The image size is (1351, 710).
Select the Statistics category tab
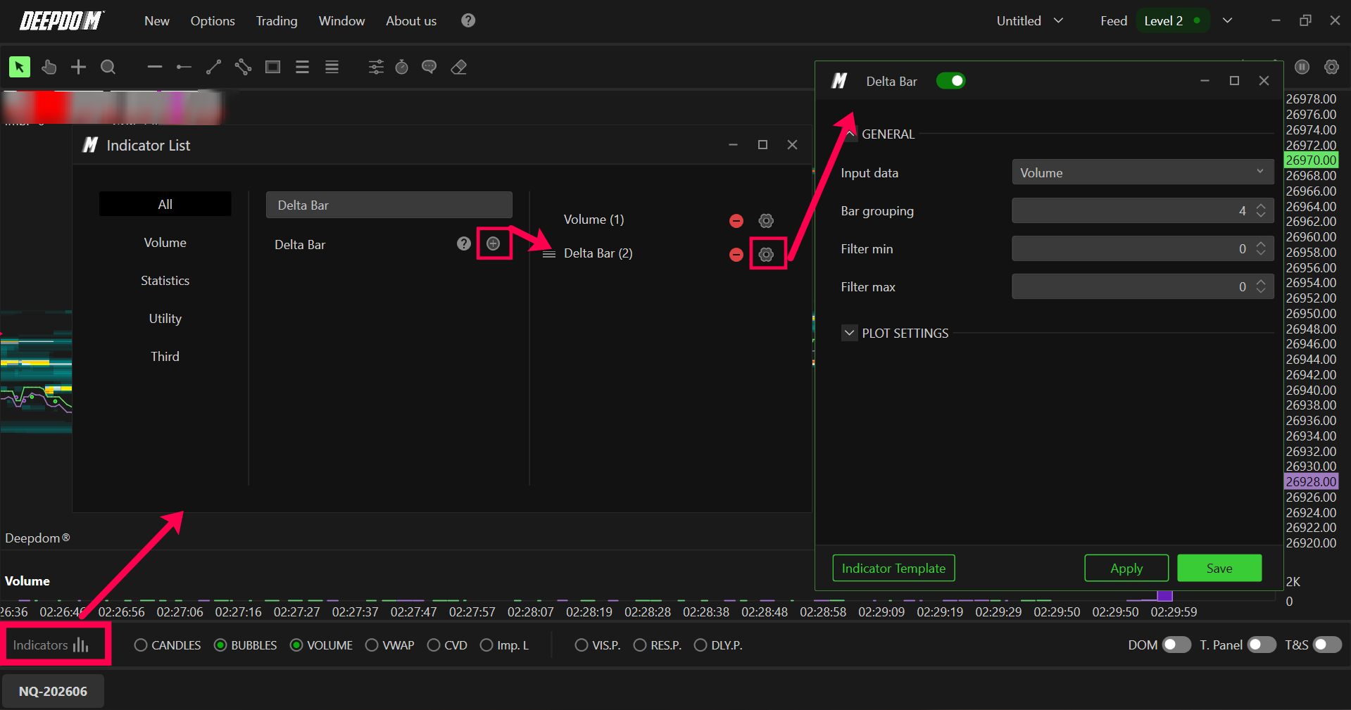click(165, 280)
